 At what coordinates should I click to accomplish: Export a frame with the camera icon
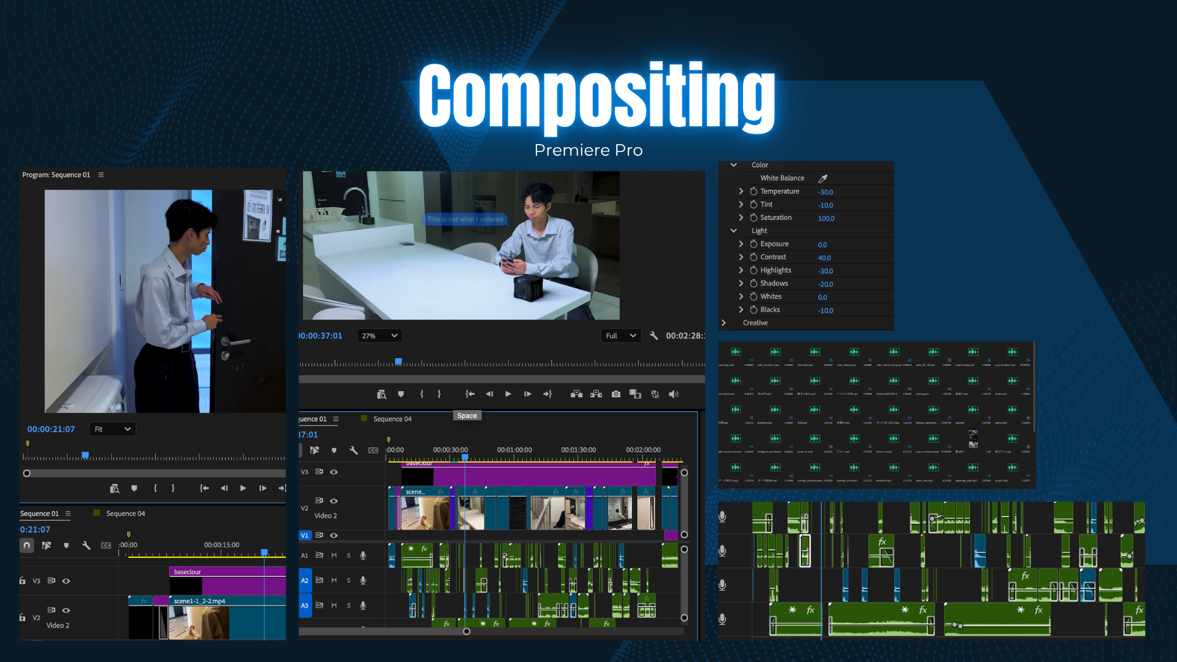click(x=616, y=394)
